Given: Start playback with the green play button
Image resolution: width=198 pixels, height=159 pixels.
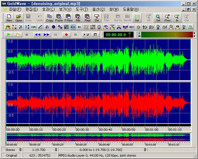Looking at the screenshot, I should [9, 35].
